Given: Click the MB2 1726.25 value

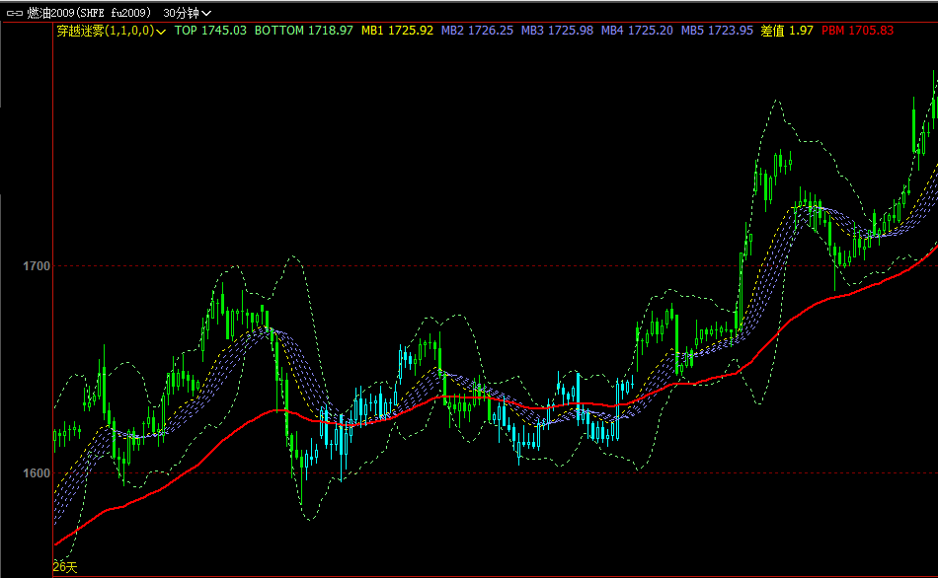Looking at the screenshot, I should point(477,31).
